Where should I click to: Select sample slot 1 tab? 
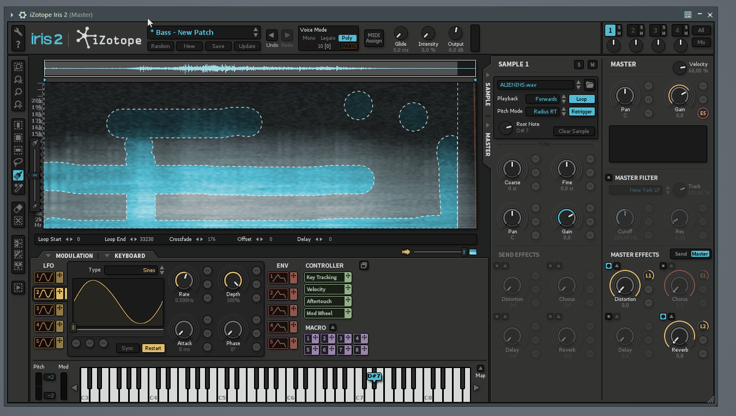click(x=611, y=31)
